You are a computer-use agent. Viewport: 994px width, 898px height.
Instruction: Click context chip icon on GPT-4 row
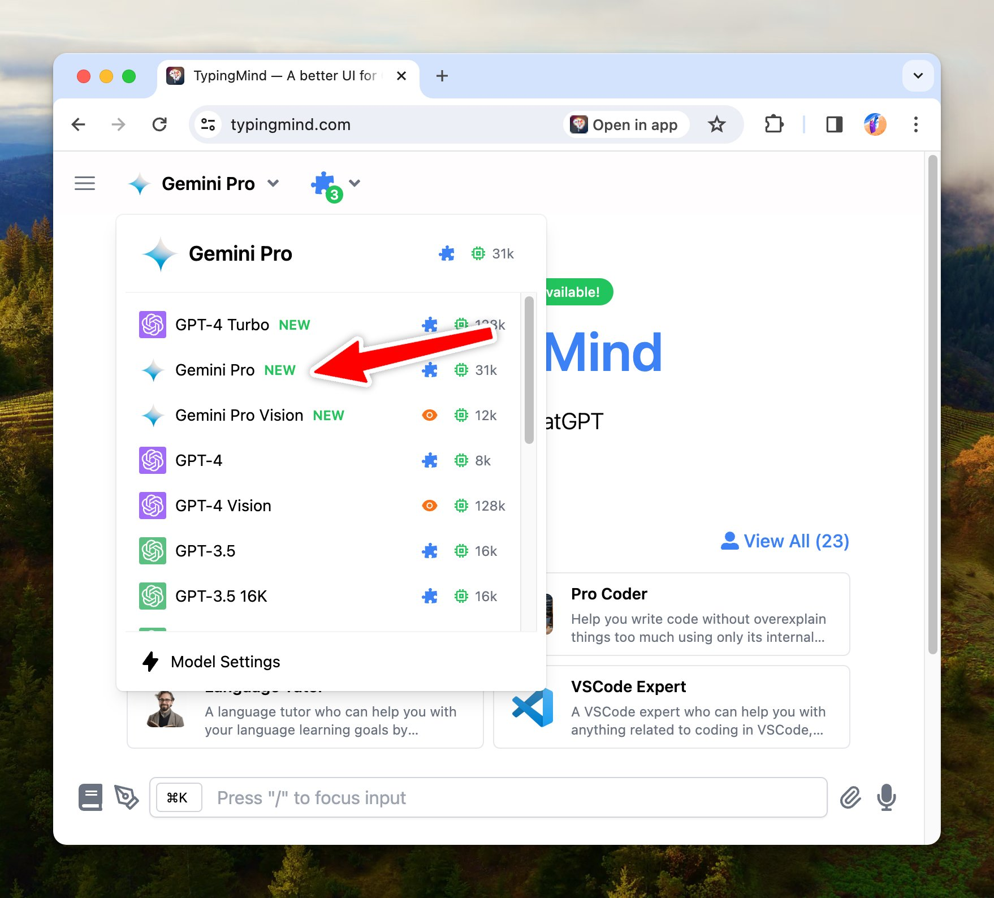coord(461,460)
